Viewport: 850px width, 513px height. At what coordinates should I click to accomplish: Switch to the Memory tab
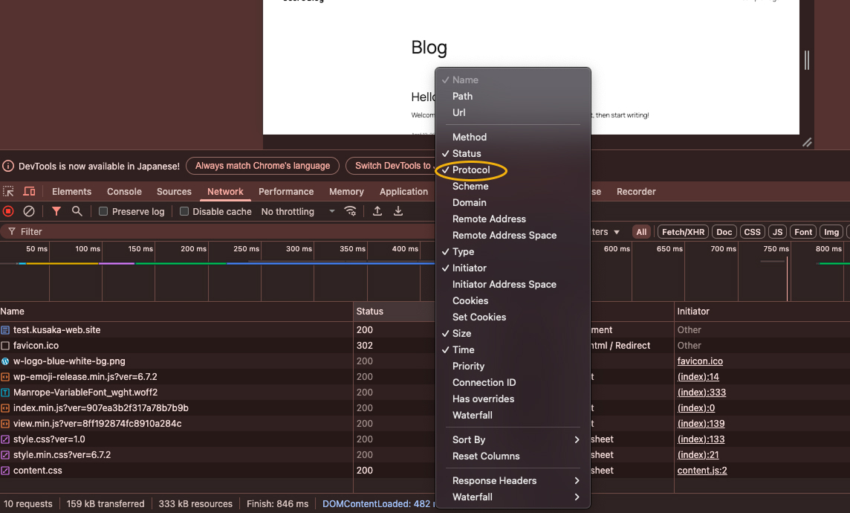click(x=346, y=191)
